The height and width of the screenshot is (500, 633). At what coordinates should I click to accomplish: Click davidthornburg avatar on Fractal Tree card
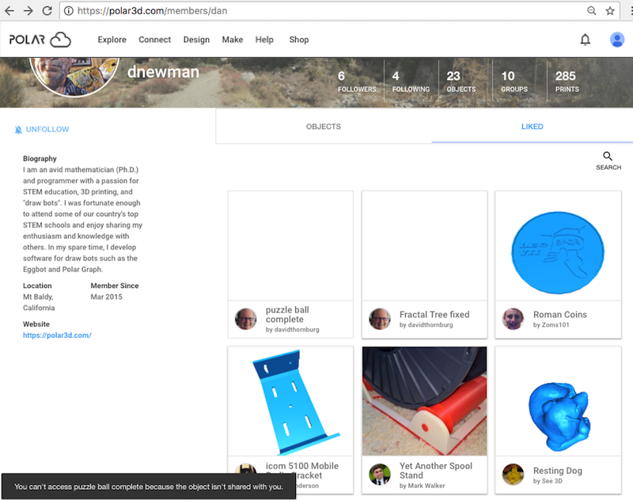pyautogui.click(x=380, y=319)
